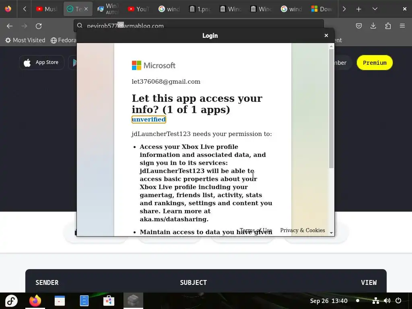The width and height of the screenshot is (412, 309).
Task: Open the Calendar app in taskbar
Action: click(x=60, y=301)
